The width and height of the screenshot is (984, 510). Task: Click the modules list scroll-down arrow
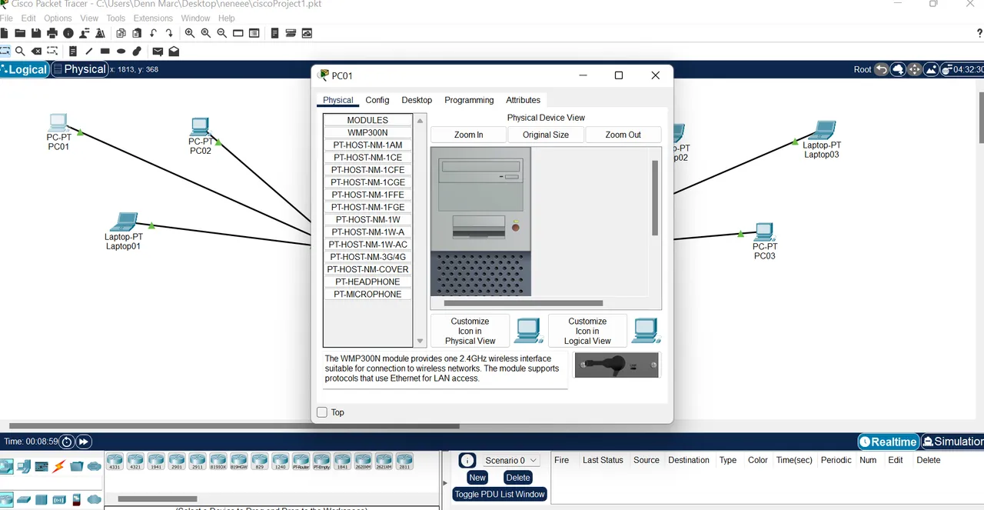(420, 341)
